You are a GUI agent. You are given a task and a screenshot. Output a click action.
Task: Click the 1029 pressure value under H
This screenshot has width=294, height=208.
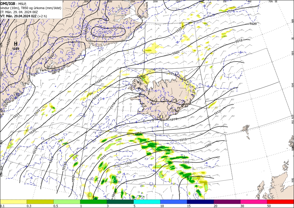point(16,49)
